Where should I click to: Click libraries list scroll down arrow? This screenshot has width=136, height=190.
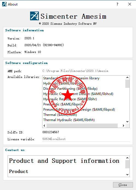tap(127, 122)
